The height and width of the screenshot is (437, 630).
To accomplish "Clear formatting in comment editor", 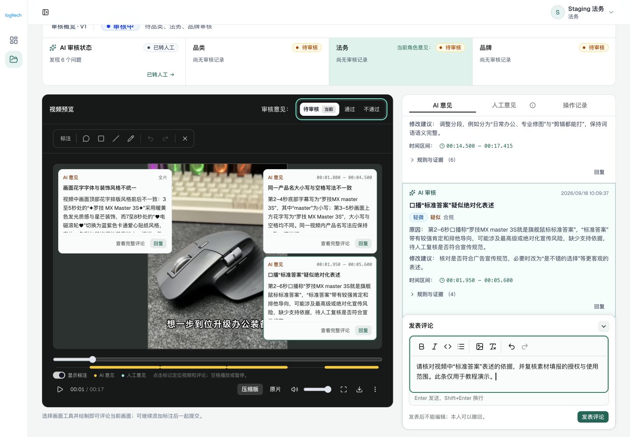I will click(x=493, y=347).
